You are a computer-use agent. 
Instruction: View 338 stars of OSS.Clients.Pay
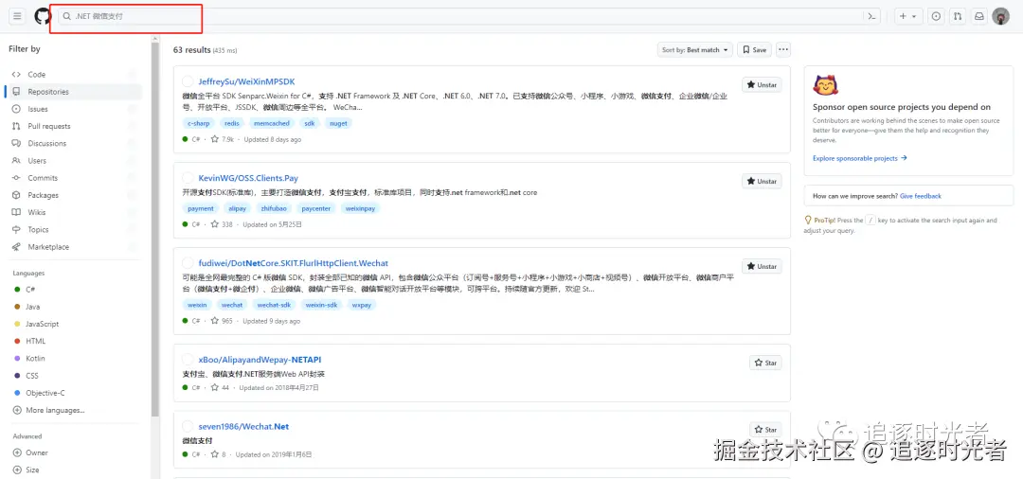pyautogui.click(x=222, y=224)
